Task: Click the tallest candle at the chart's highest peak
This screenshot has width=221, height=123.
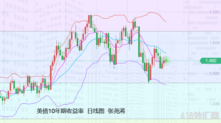Action: (x=90, y=21)
